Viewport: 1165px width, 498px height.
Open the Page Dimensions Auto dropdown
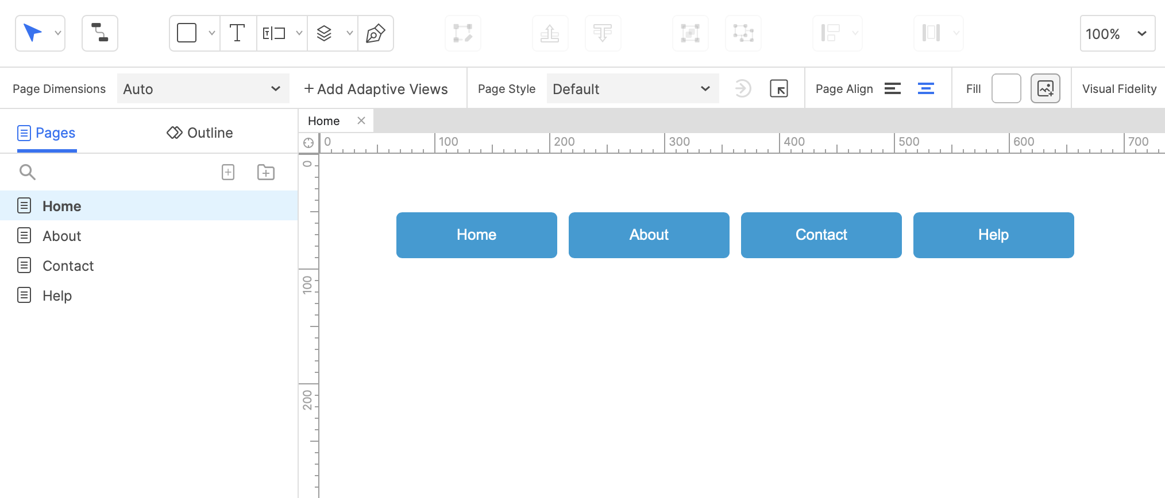[x=202, y=89]
